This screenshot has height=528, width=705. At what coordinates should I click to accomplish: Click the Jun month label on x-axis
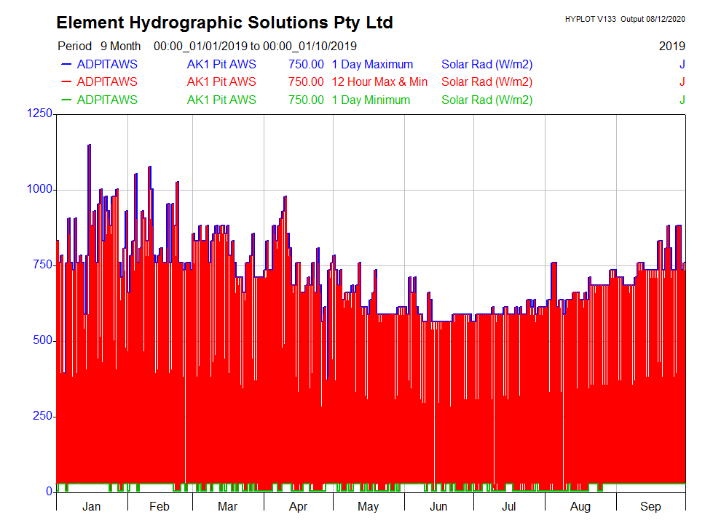coord(438,507)
